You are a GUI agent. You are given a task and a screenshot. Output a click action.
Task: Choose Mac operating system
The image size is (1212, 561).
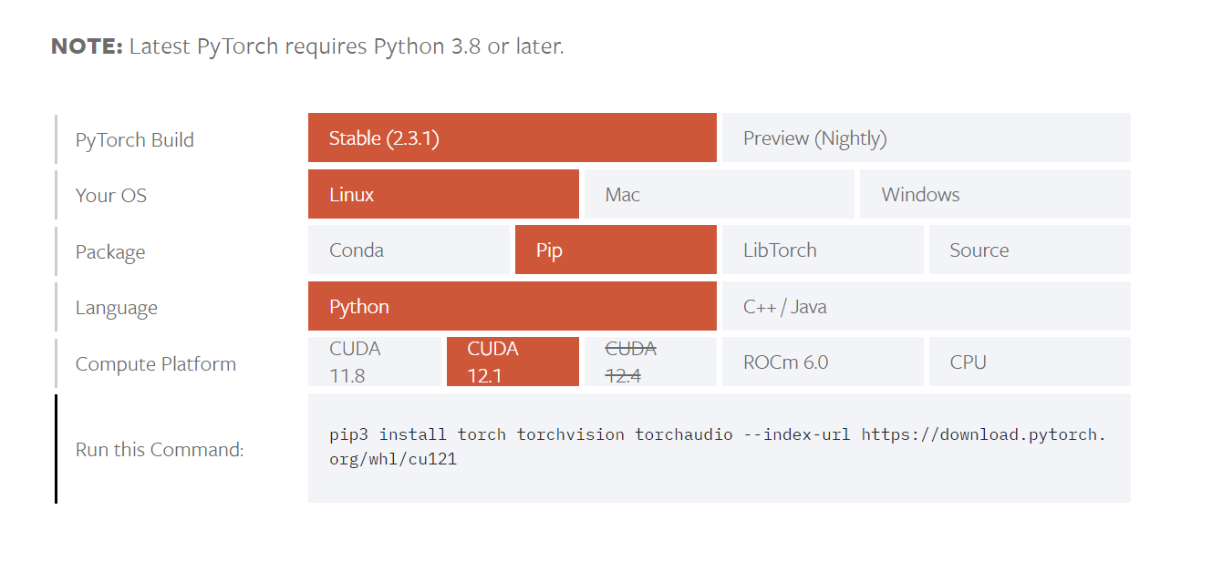pyautogui.click(x=719, y=194)
